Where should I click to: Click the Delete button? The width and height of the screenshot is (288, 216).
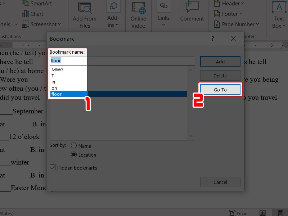click(220, 76)
